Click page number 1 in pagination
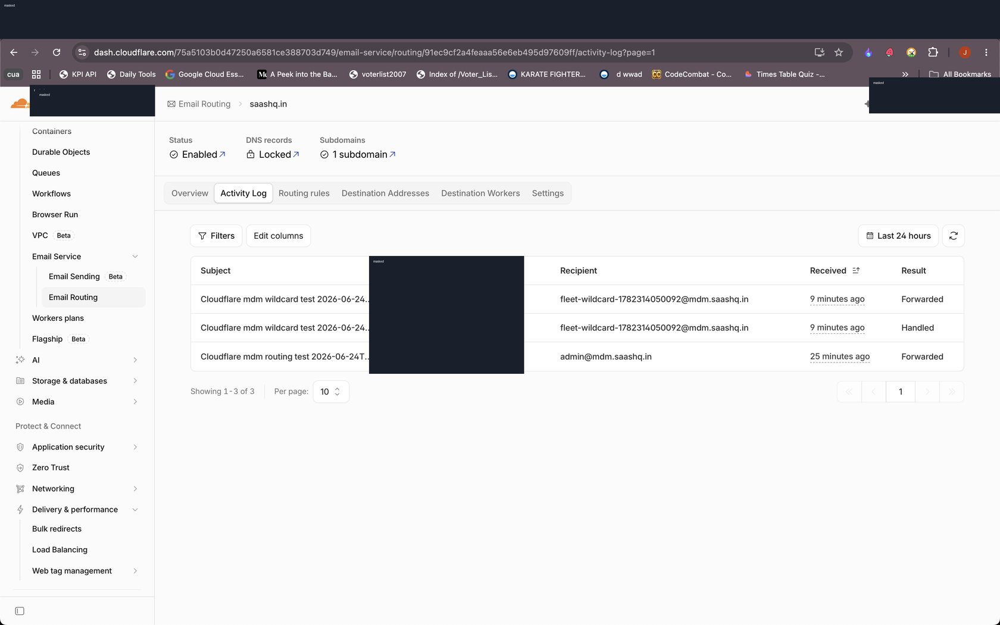1000x625 pixels. pyautogui.click(x=901, y=392)
